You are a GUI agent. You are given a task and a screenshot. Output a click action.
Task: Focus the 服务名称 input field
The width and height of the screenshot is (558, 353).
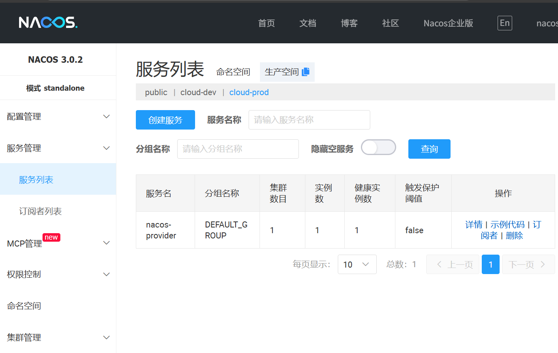(309, 120)
